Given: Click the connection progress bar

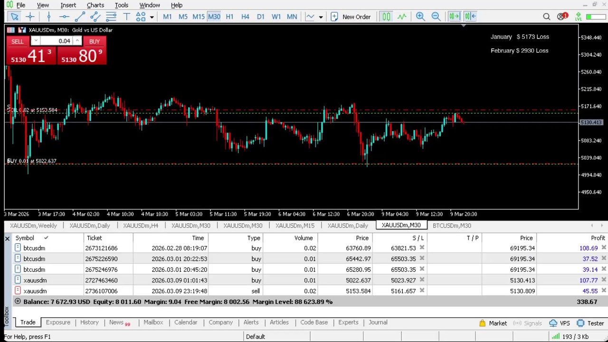Looking at the screenshot, I should pos(595,17).
